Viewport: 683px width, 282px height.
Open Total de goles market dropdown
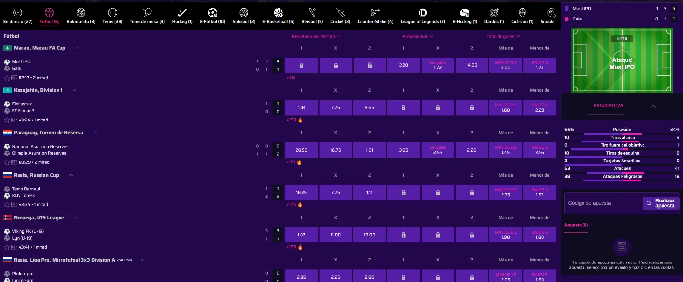coord(503,36)
